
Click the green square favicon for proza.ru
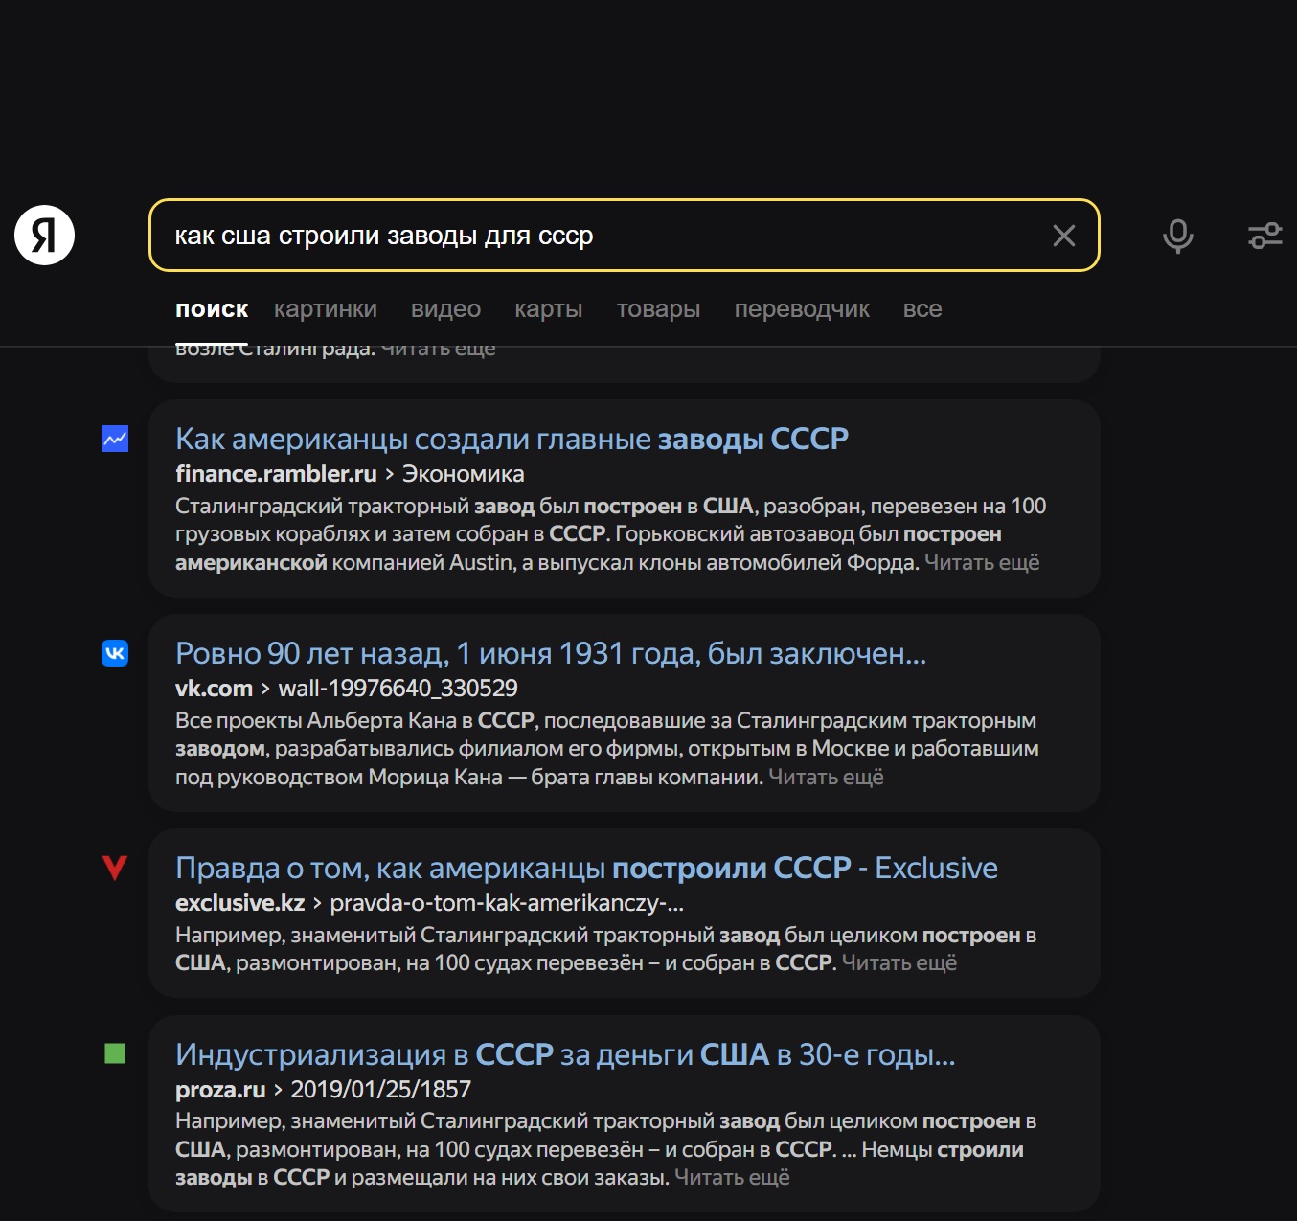click(x=115, y=1053)
